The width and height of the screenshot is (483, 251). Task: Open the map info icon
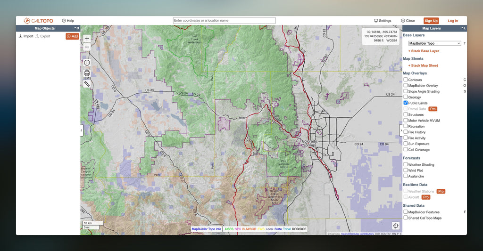pyautogui.click(x=87, y=63)
